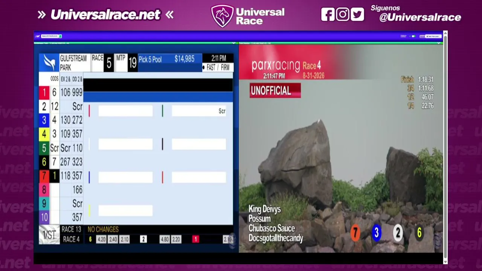Click horse name Possum
Viewport: 482px width, 271px height.
[259, 219]
